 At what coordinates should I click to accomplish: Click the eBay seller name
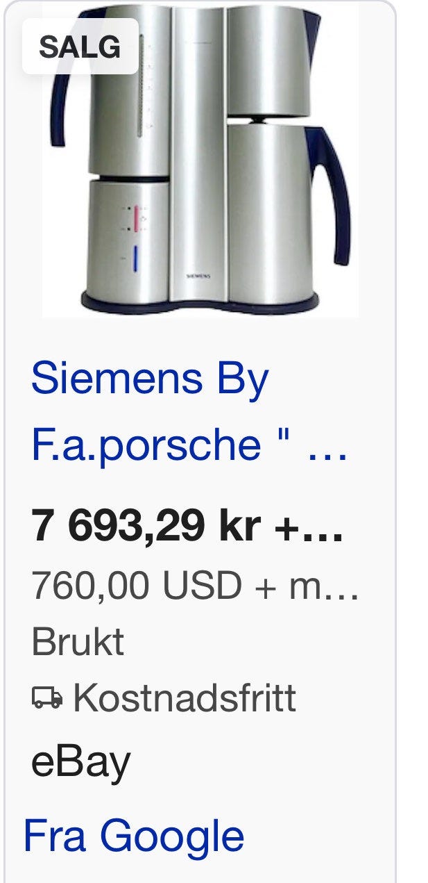[80, 762]
